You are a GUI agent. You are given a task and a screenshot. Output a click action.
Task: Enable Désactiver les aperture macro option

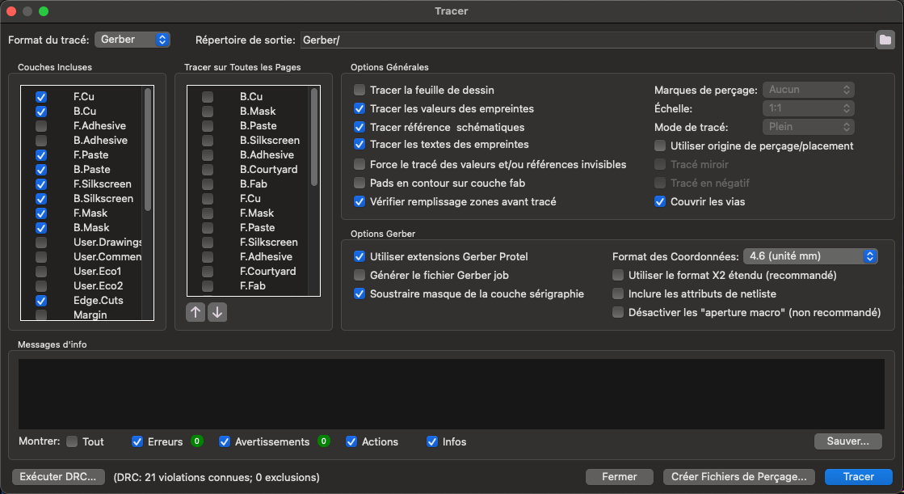(x=618, y=312)
